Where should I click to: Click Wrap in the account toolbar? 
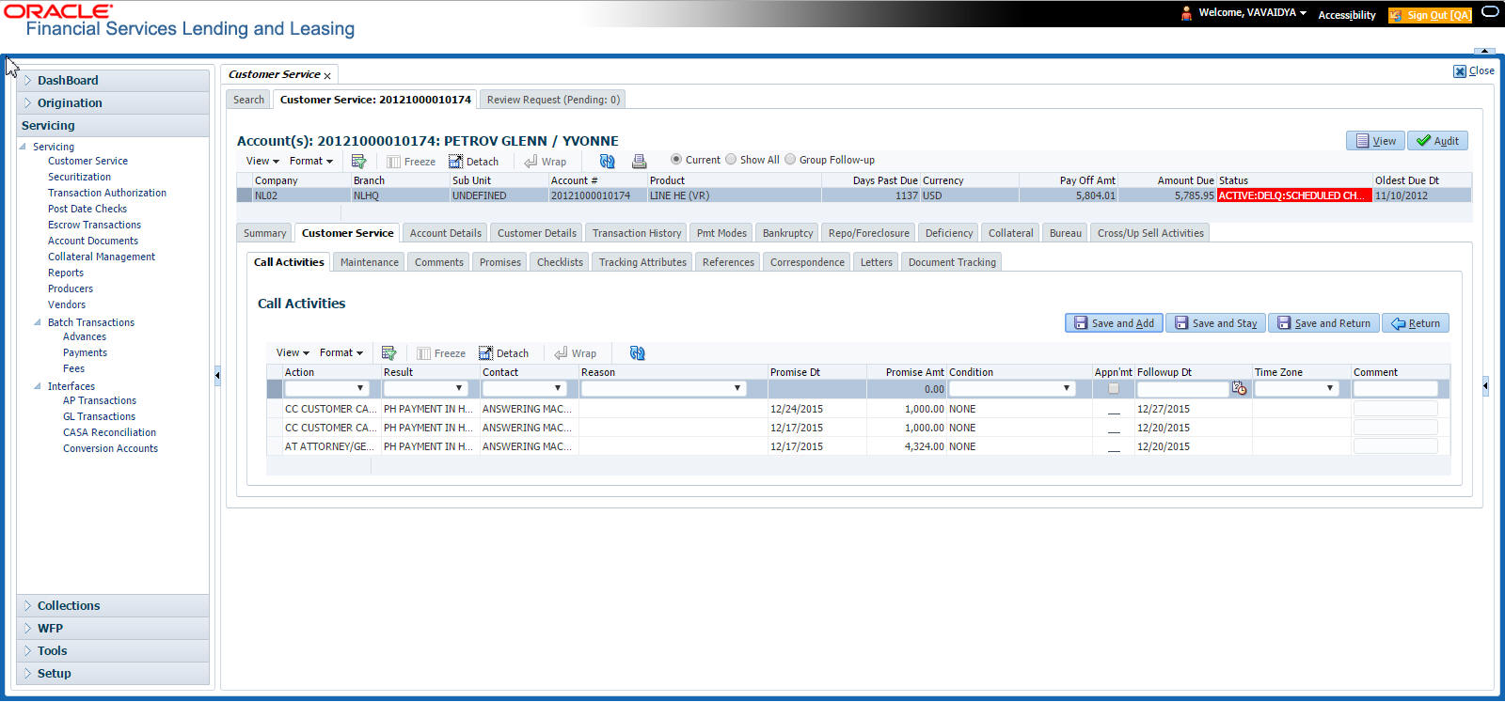(545, 162)
